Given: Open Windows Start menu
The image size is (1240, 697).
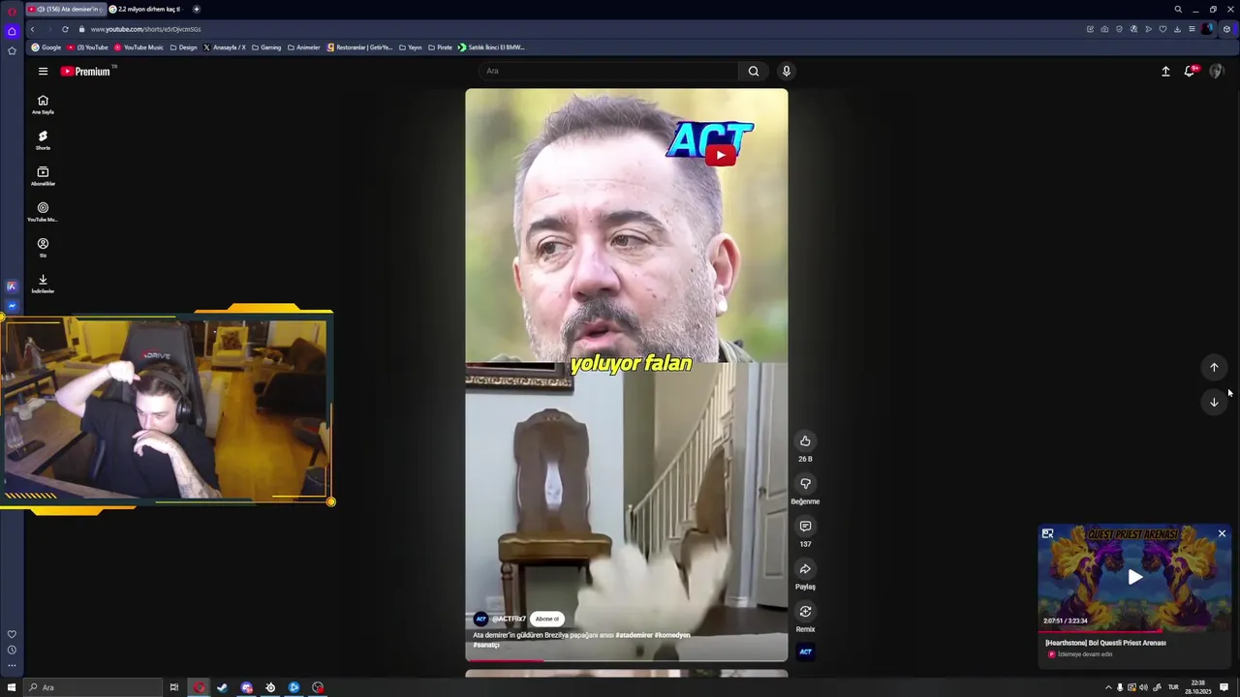Looking at the screenshot, I should [12, 687].
